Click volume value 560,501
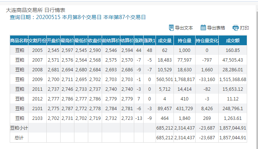258x149 pixels. (165, 79)
